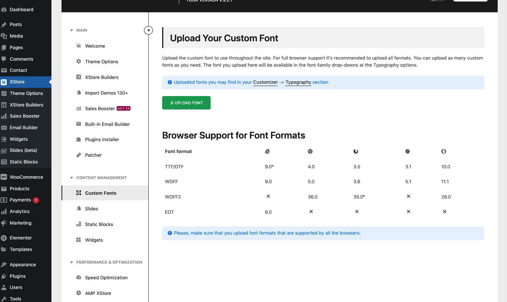507x302 pixels.
Task: Click the Safari browser icon in table header
Action: (x=408, y=152)
